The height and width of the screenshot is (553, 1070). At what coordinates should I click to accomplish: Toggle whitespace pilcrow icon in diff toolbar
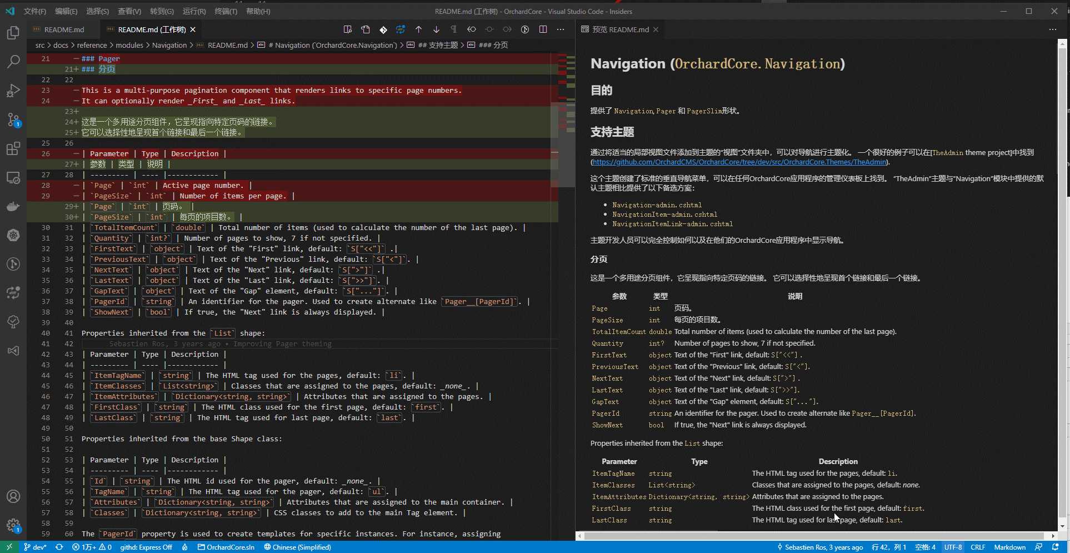click(x=454, y=29)
